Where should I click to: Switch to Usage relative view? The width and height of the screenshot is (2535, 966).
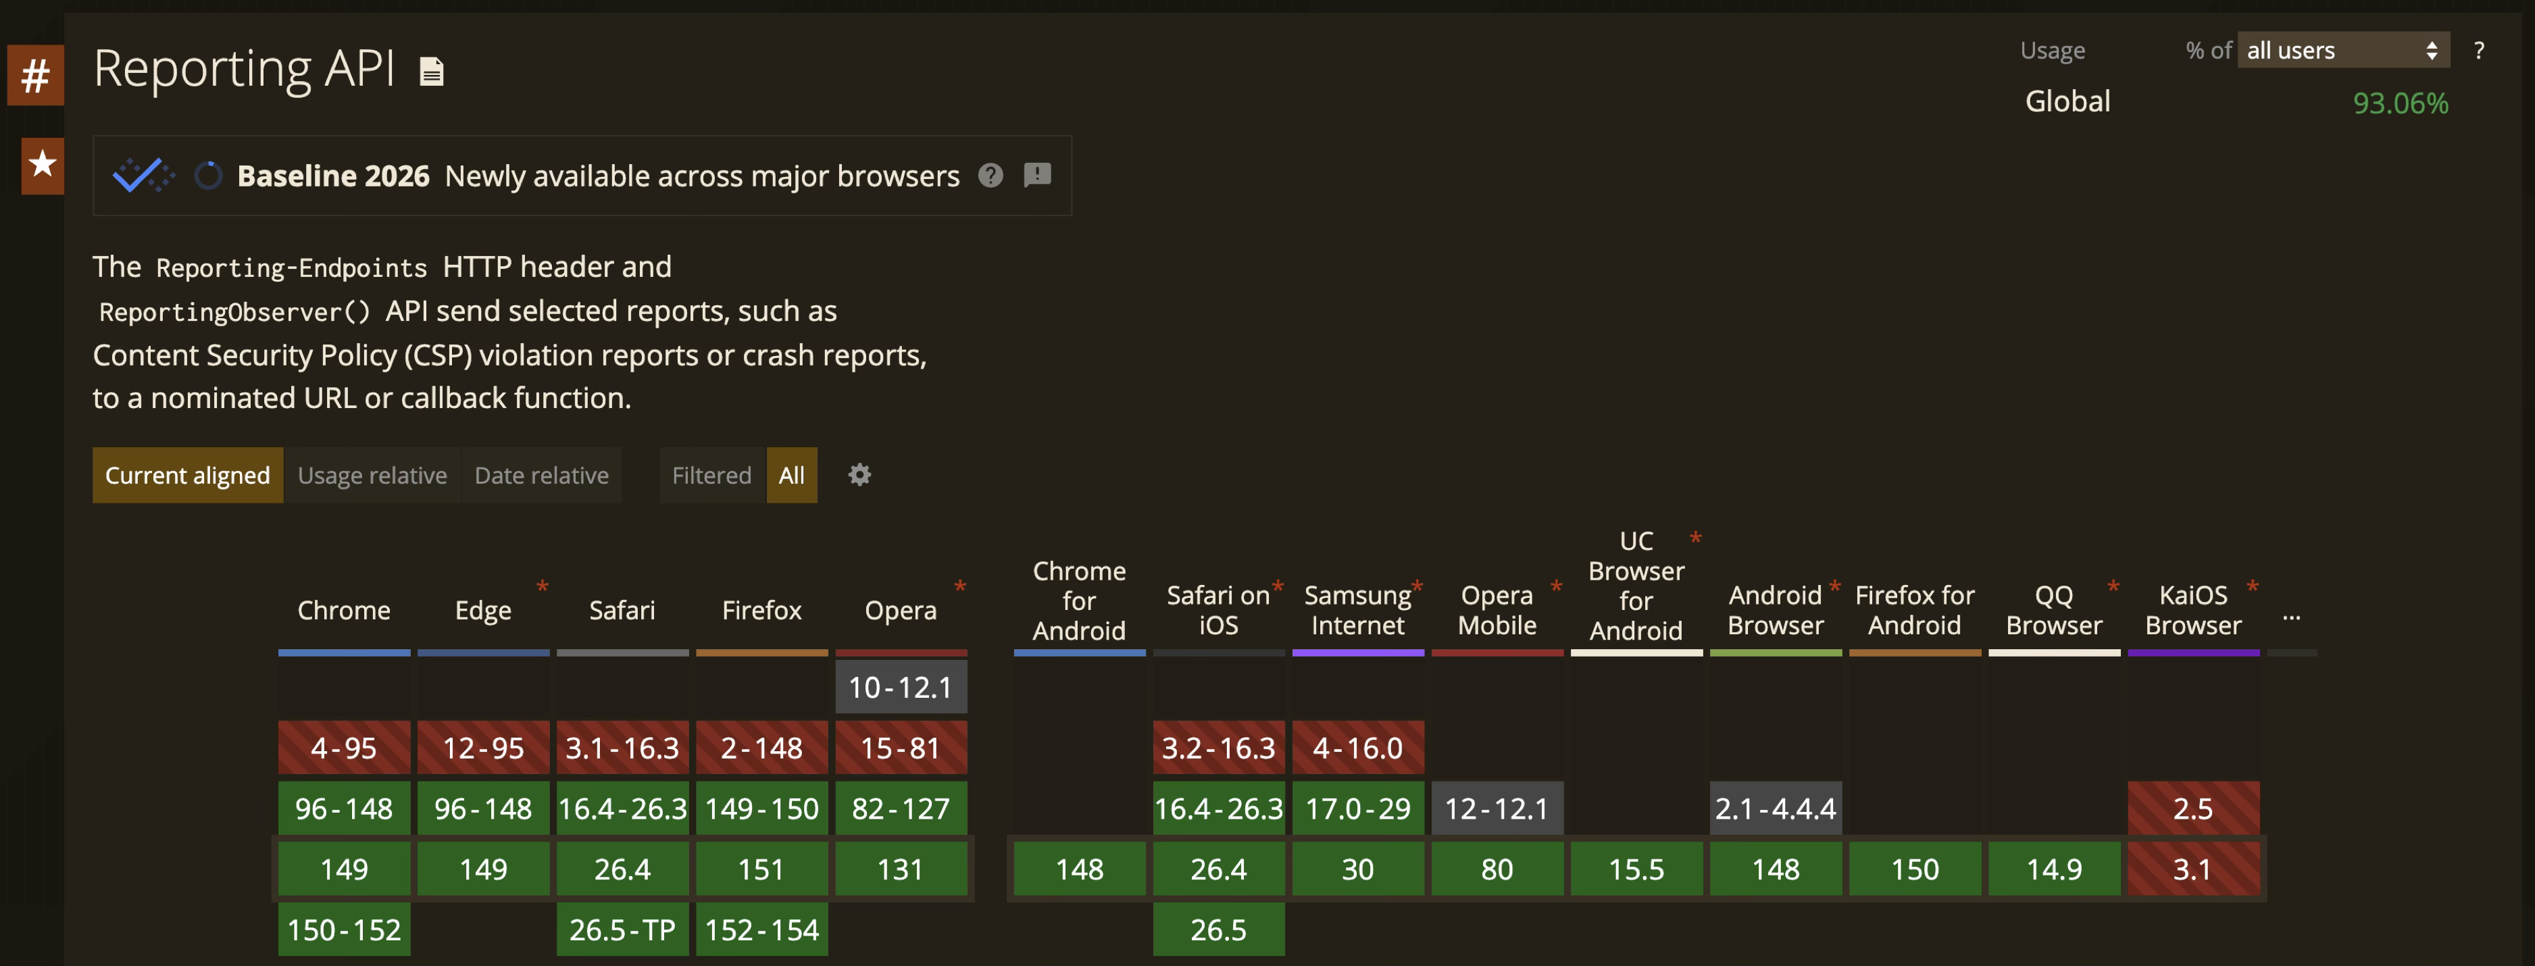pyautogui.click(x=372, y=475)
